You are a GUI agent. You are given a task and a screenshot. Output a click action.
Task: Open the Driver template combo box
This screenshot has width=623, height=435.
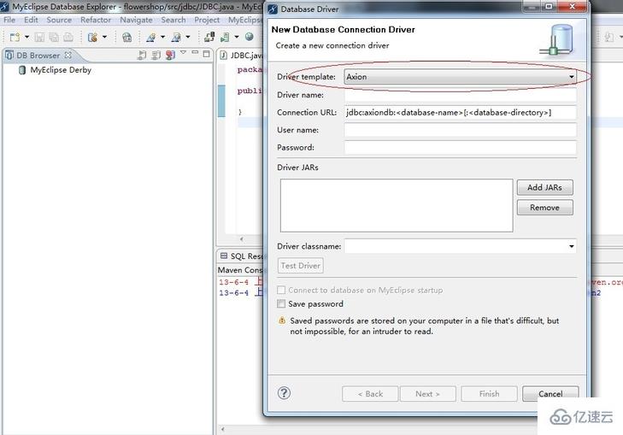(460, 77)
